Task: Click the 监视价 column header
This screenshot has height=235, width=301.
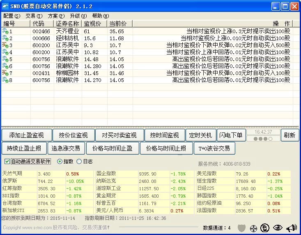Action: [x=94, y=24]
